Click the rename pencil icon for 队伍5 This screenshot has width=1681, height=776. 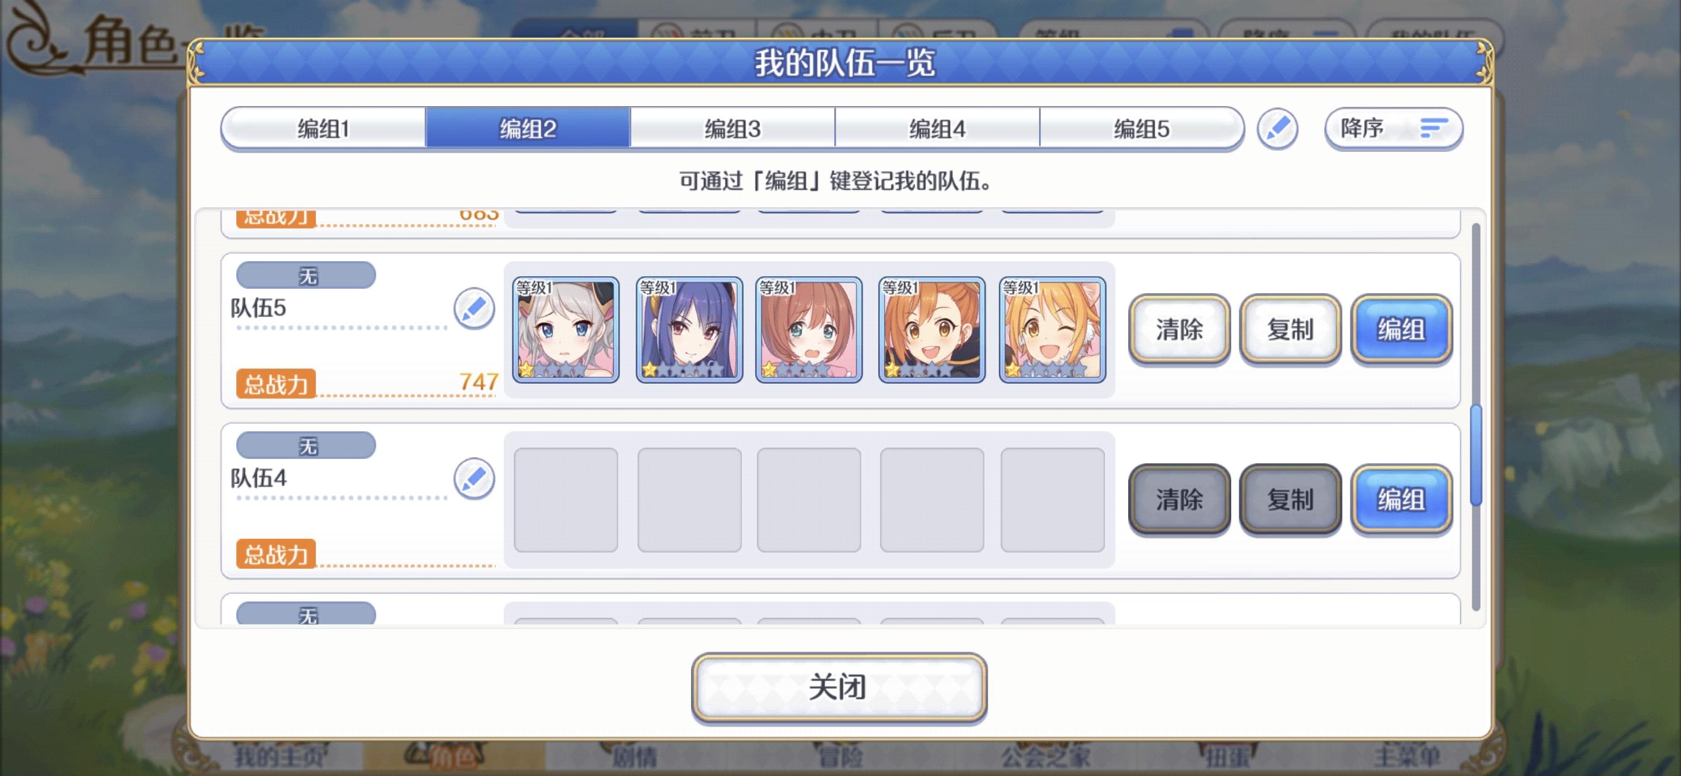pos(474,308)
